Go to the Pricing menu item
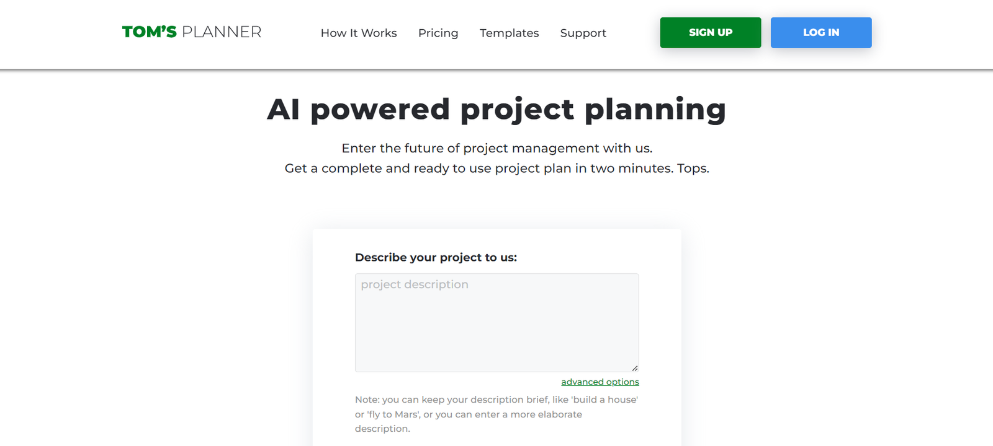 (x=438, y=33)
